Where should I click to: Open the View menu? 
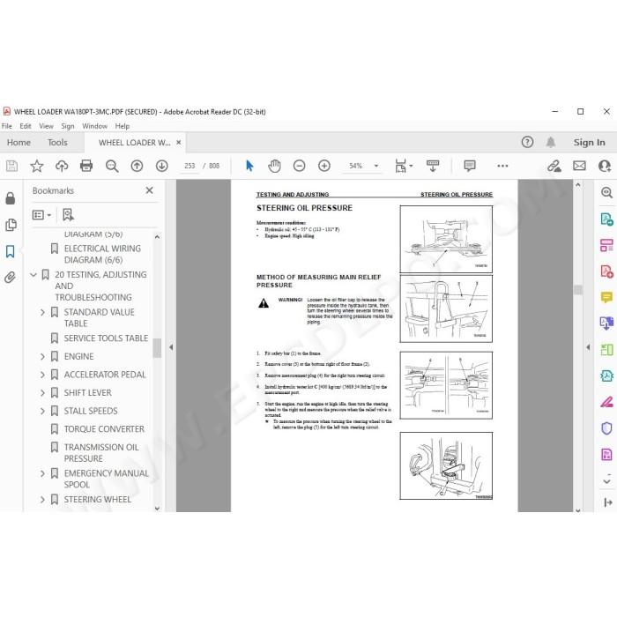46,126
